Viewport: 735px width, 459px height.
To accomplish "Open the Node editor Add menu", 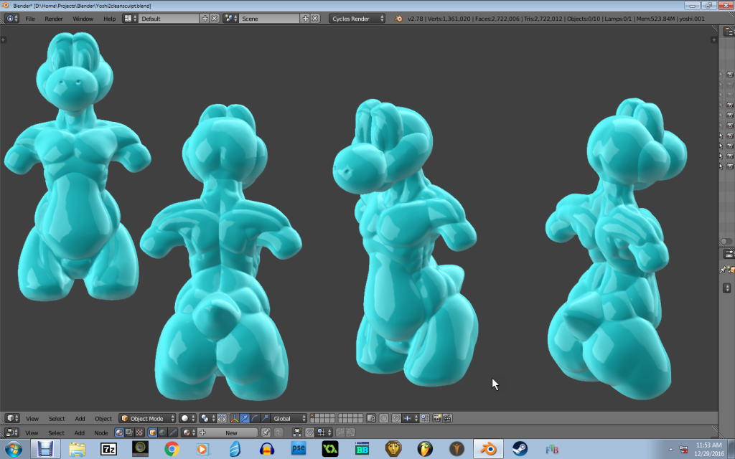I will [x=79, y=432].
